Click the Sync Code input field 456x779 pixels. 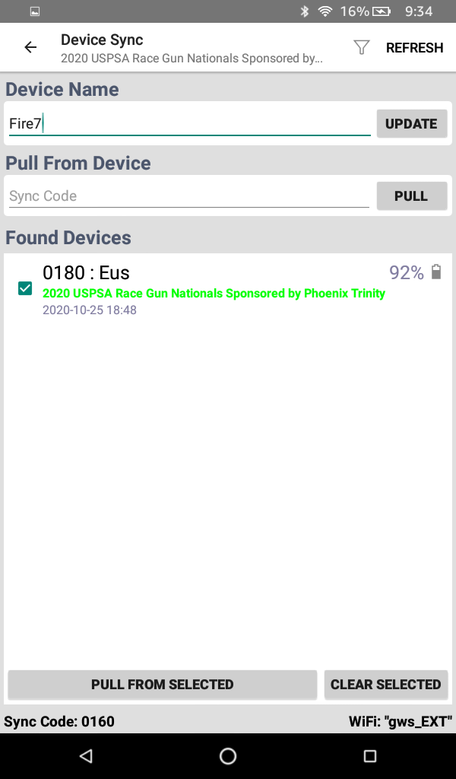(x=188, y=196)
